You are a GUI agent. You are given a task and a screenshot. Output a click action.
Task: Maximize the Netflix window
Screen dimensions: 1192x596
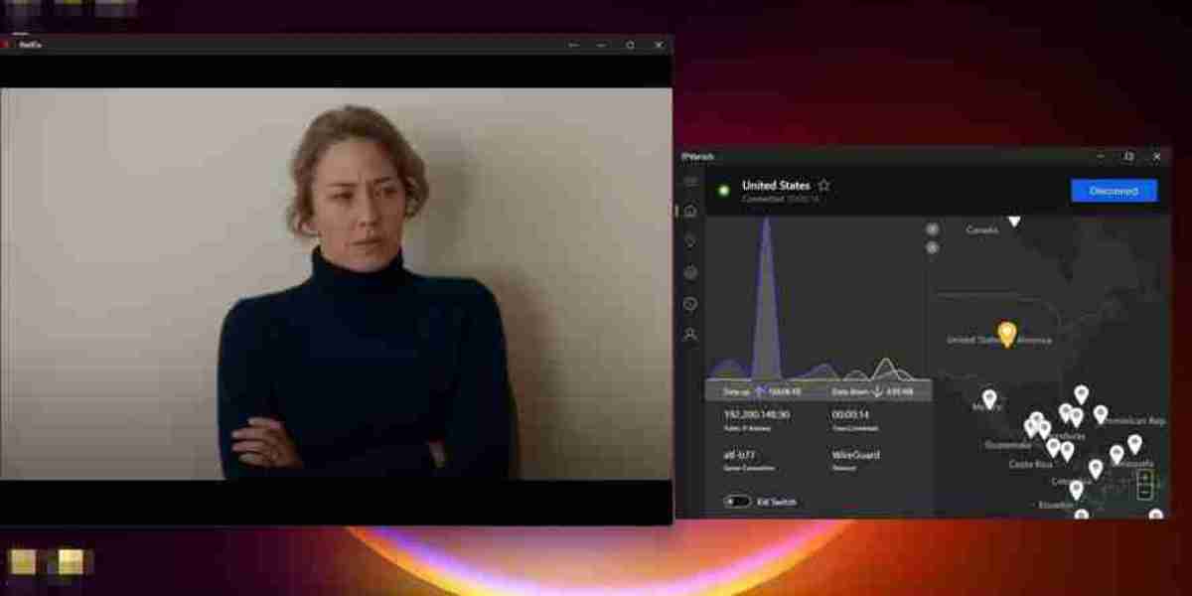pyautogui.click(x=630, y=45)
